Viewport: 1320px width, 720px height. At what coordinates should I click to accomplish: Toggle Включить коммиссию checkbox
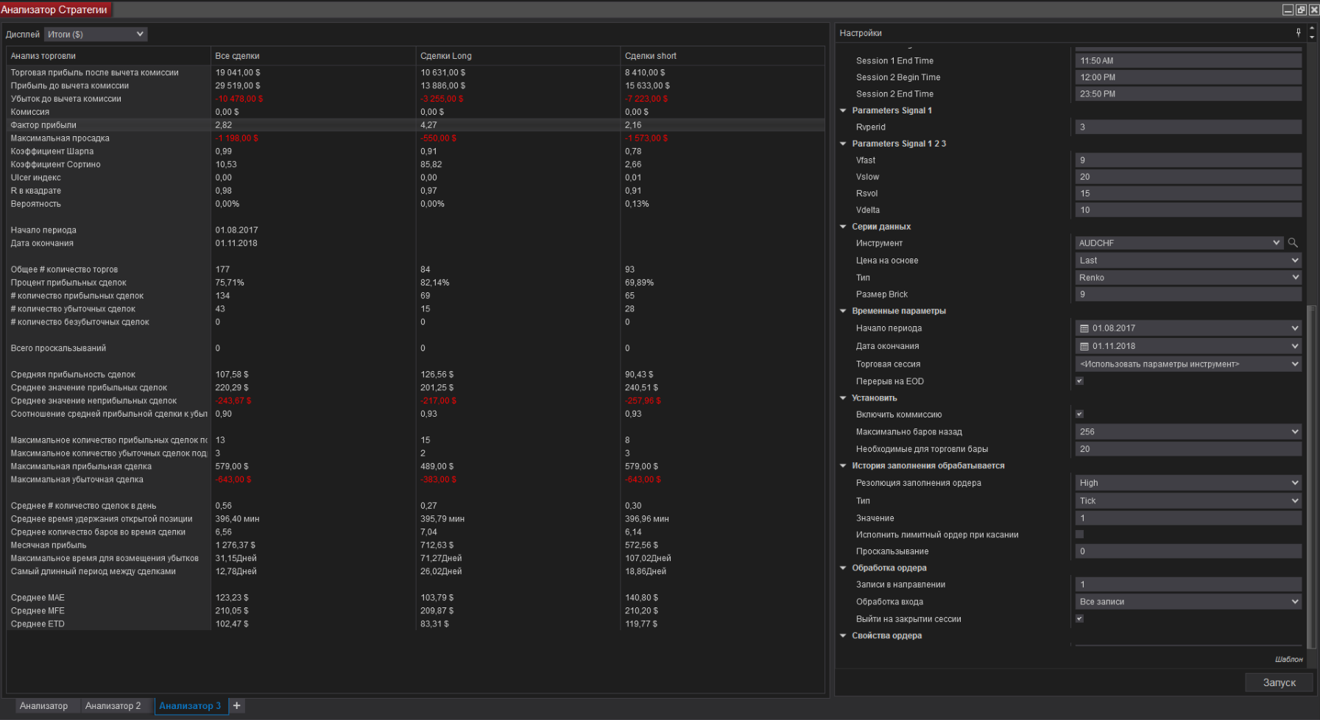point(1079,414)
